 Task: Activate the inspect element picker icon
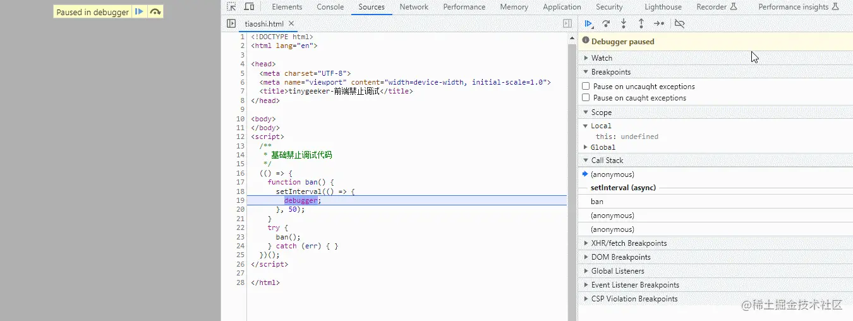(232, 7)
